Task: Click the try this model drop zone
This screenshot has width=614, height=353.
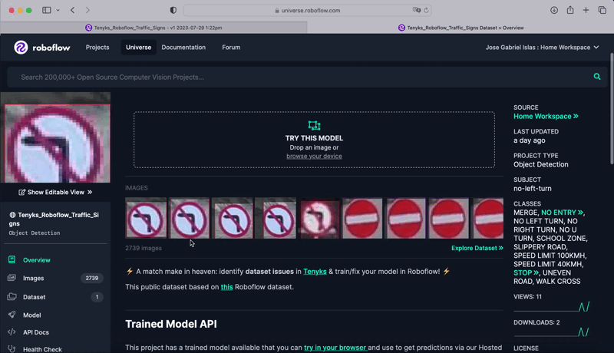Action: point(314,140)
